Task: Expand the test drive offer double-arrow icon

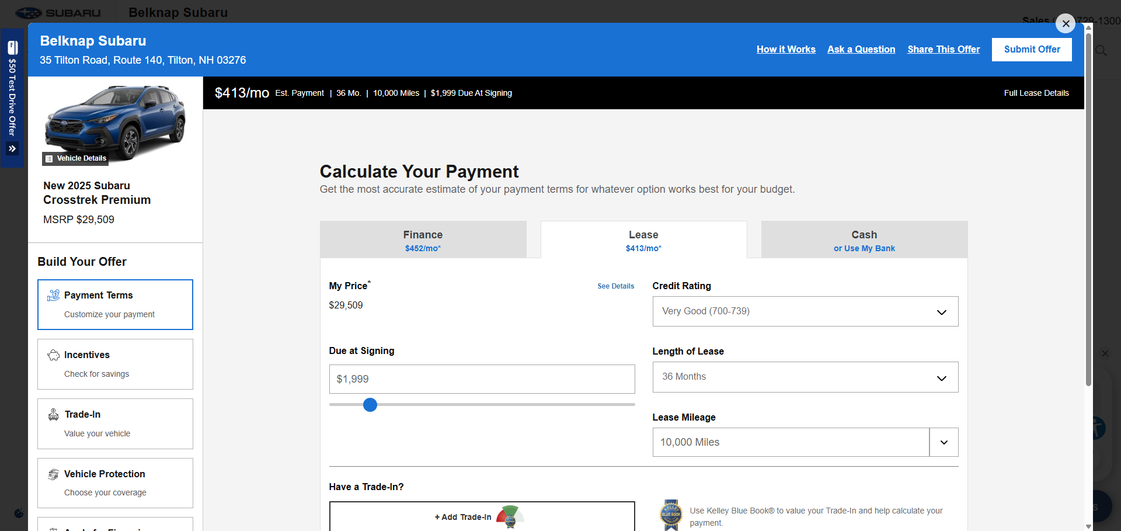Action: (x=12, y=148)
